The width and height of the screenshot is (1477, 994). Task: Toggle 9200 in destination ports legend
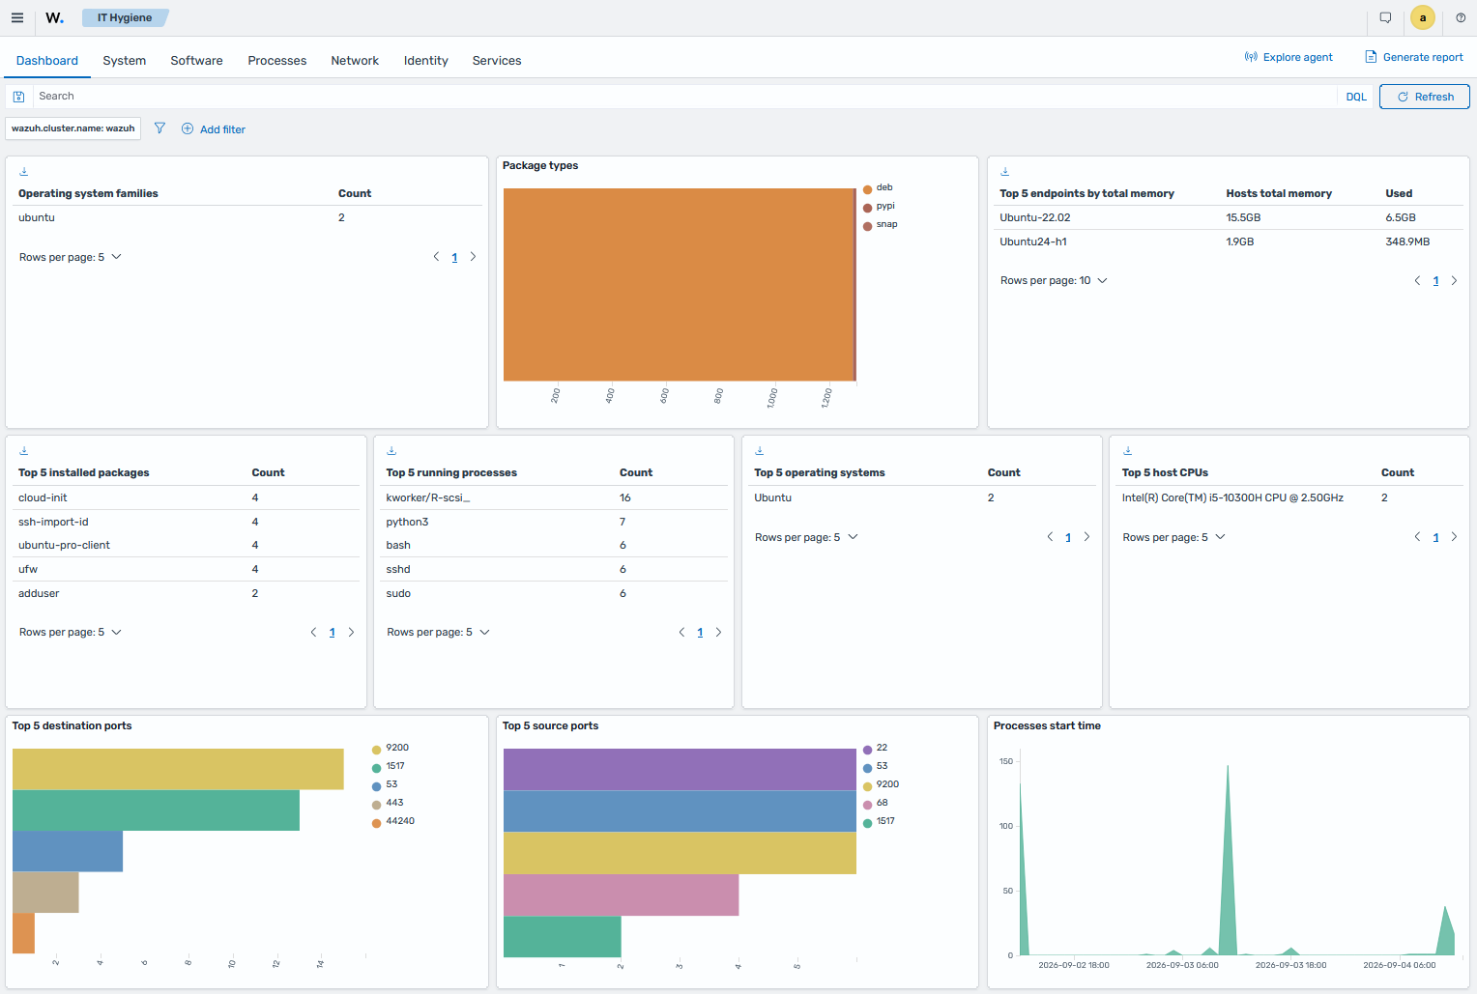click(x=391, y=749)
